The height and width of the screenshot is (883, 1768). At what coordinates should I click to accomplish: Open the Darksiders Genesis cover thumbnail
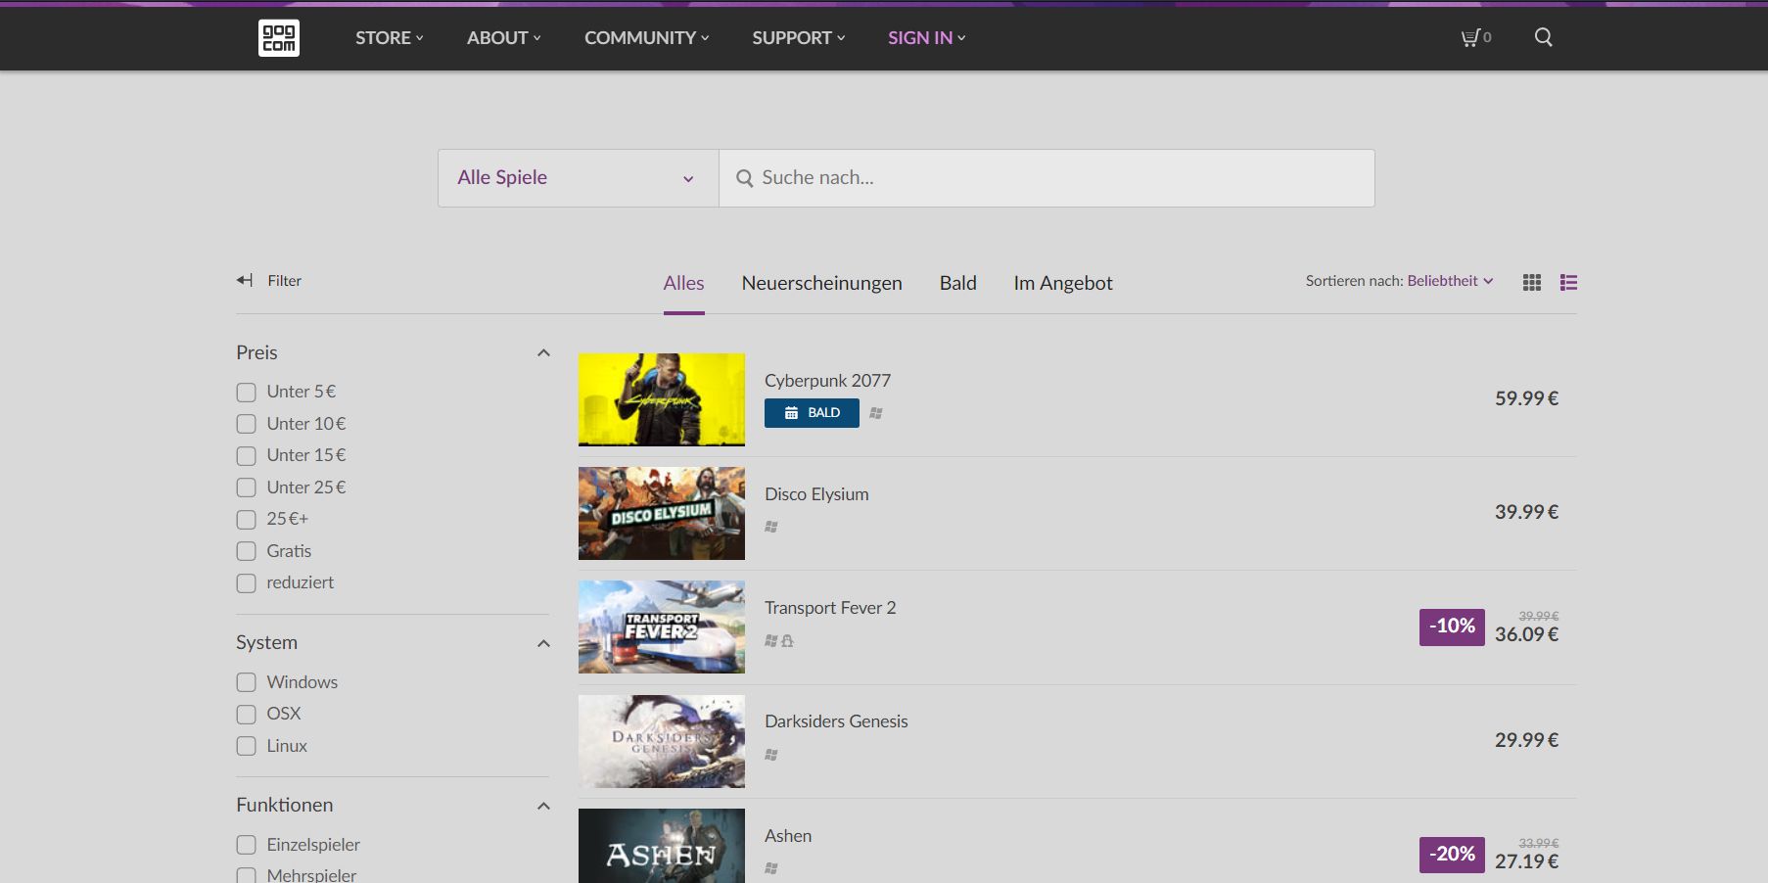[x=662, y=741]
